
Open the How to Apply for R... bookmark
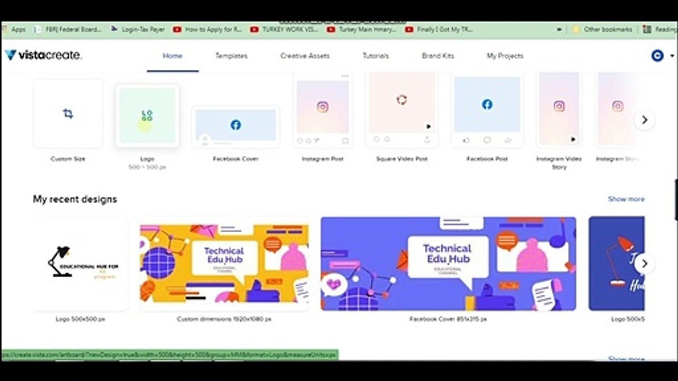click(x=208, y=30)
